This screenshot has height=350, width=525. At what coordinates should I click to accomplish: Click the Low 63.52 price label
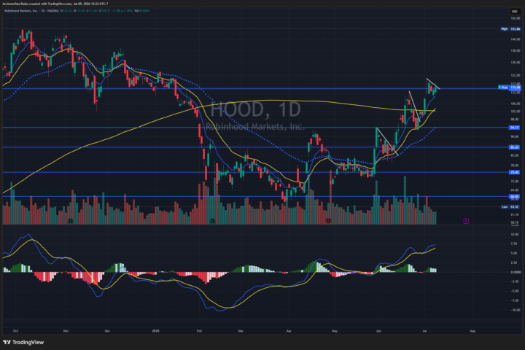pyautogui.click(x=510, y=207)
